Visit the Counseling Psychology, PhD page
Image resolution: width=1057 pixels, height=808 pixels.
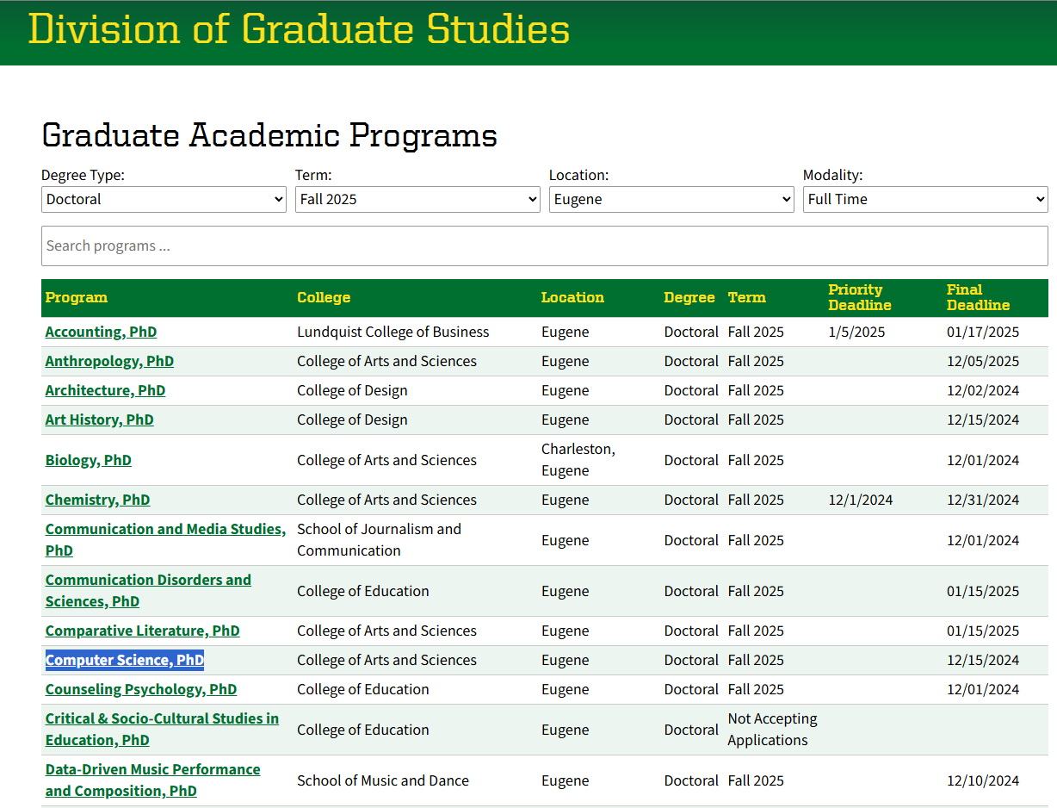pyautogui.click(x=140, y=689)
